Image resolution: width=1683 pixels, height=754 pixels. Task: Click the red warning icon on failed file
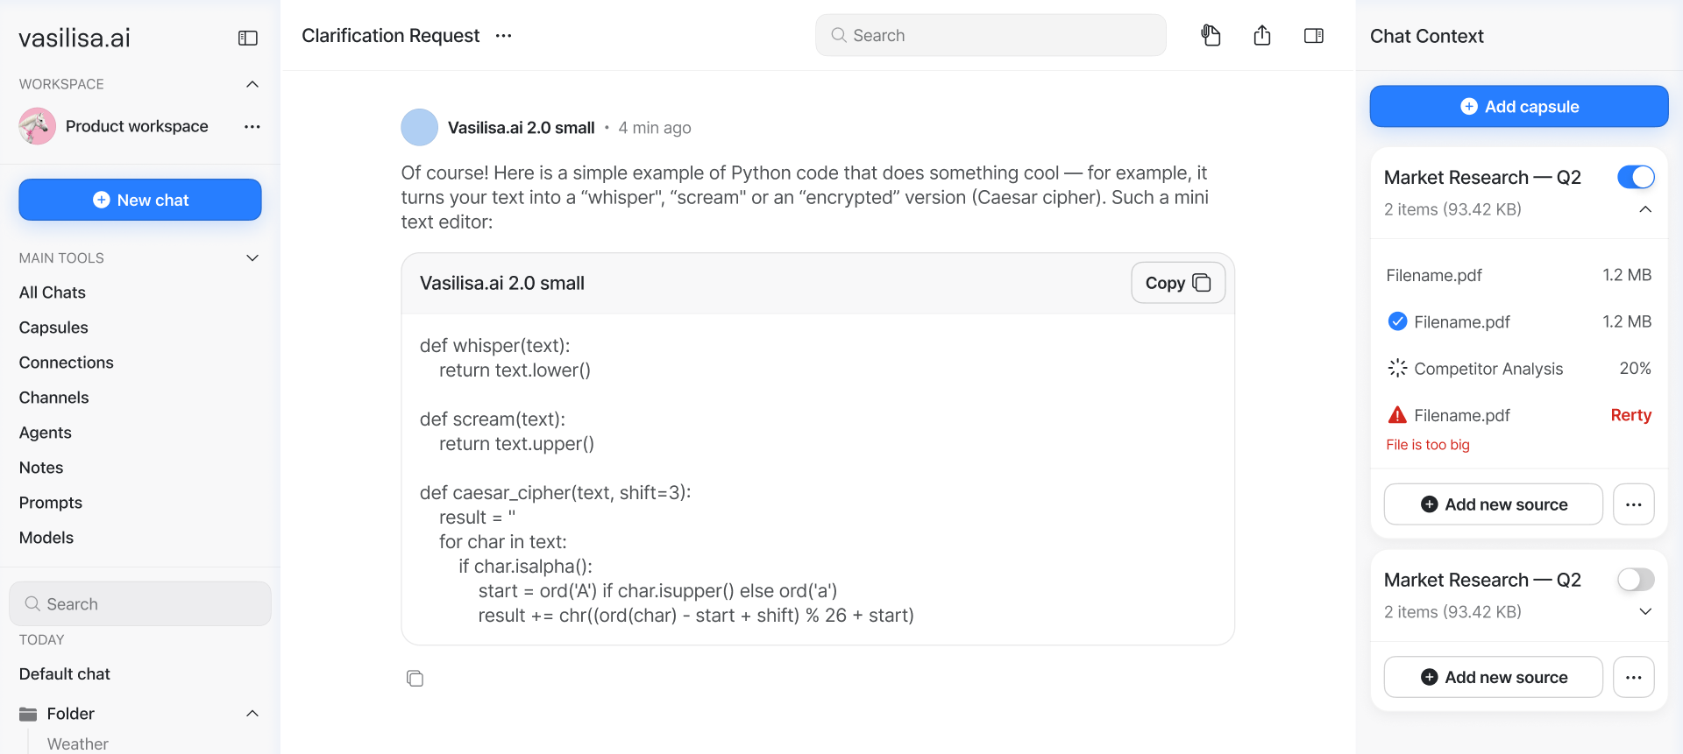[x=1397, y=415]
